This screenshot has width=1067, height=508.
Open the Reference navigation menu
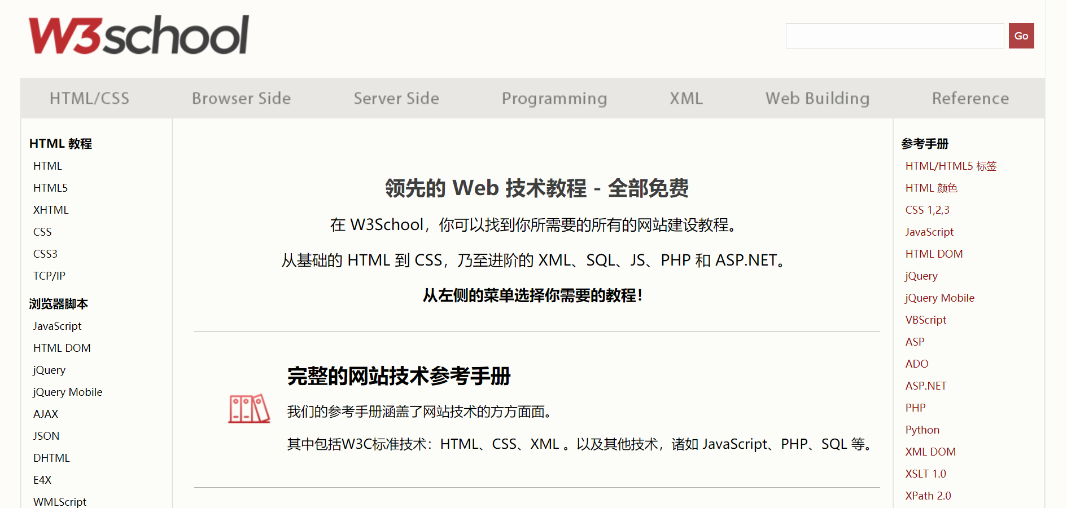click(x=970, y=98)
